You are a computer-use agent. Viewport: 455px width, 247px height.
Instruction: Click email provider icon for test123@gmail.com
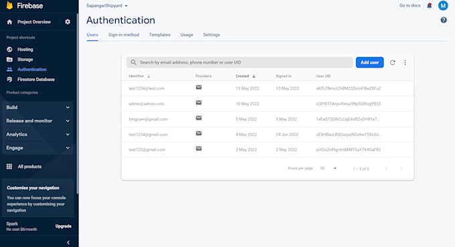(199, 149)
